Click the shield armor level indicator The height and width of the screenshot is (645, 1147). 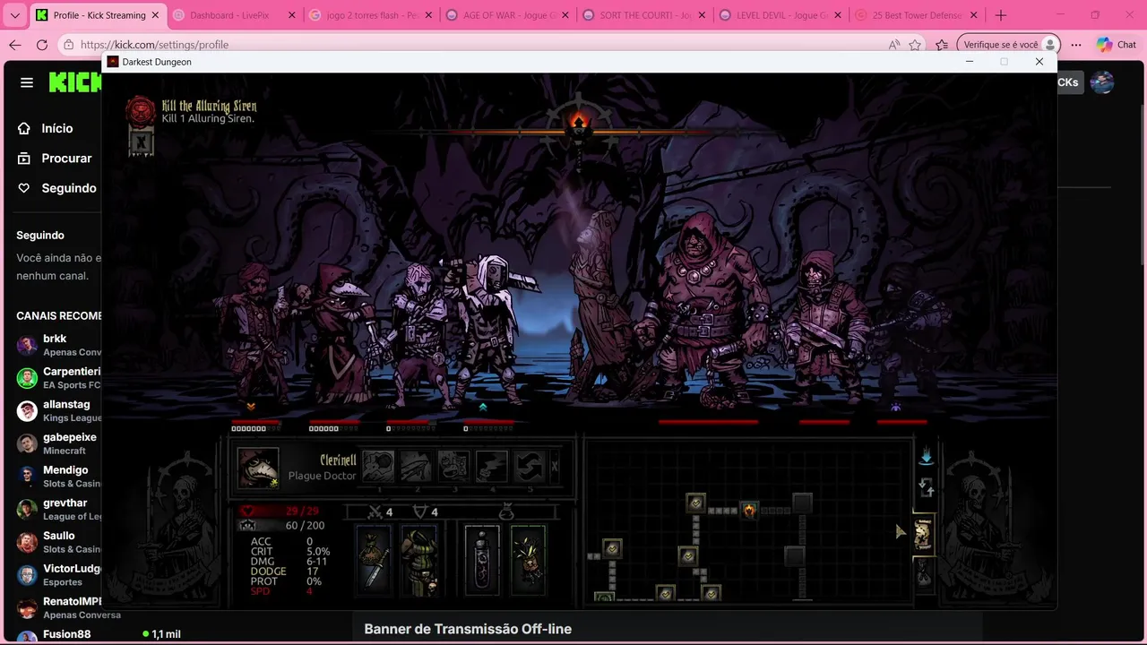pyautogui.click(x=426, y=512)
